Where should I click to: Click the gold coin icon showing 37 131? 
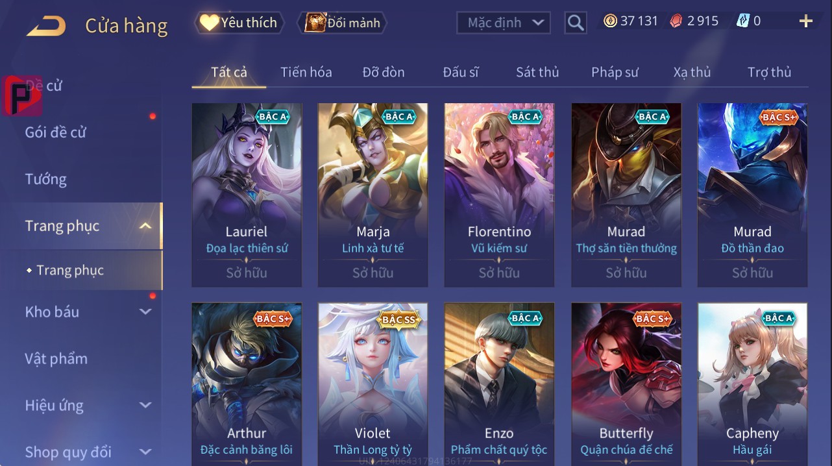coord(610,21)
